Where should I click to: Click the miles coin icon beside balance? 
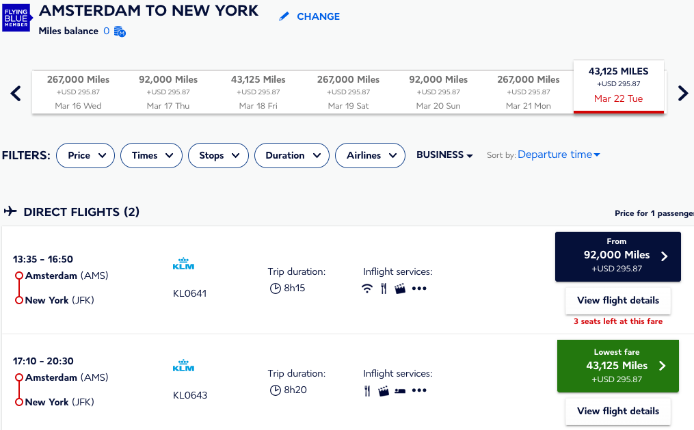tap(120, 31)
